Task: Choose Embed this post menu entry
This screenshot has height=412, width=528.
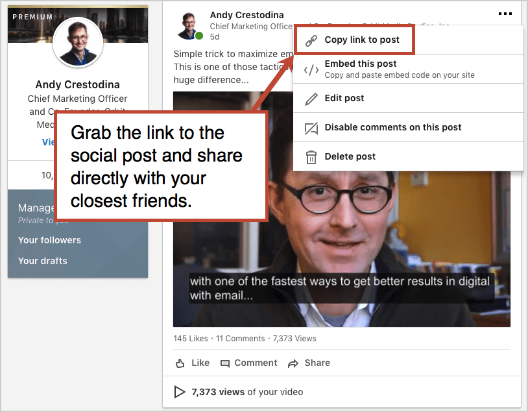Action: tap(408, 69)
